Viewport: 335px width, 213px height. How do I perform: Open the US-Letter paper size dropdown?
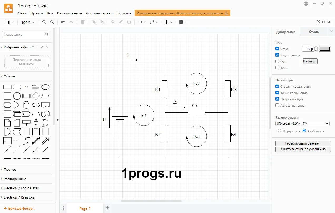click(x=303, y=123)
